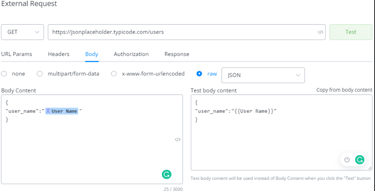Open the Headers tab
Image resolution: width=375 pixels, height=191 pixels.
pyautogui.click(x=59, y=54)
